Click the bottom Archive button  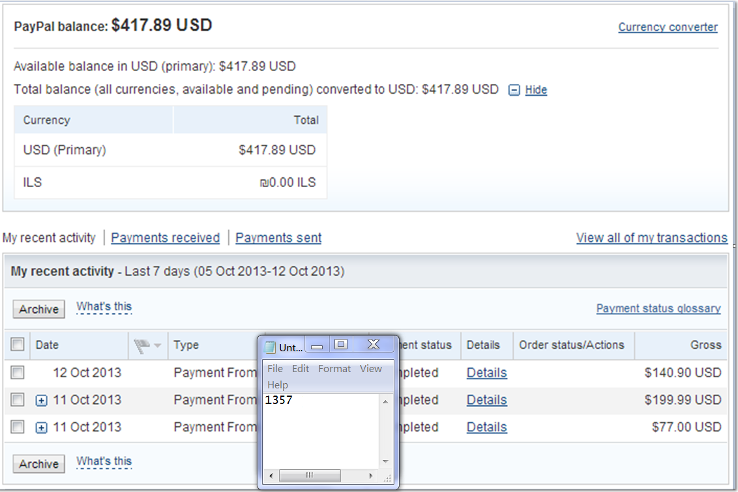click(38, 464)
